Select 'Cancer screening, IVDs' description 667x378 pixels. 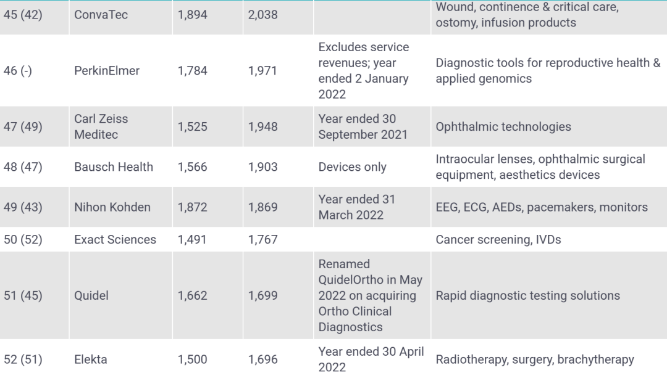498,239
